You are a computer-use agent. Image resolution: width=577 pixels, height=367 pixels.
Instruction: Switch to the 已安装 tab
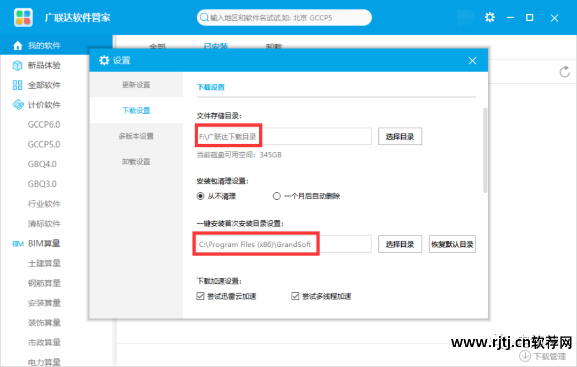point(216,46)
